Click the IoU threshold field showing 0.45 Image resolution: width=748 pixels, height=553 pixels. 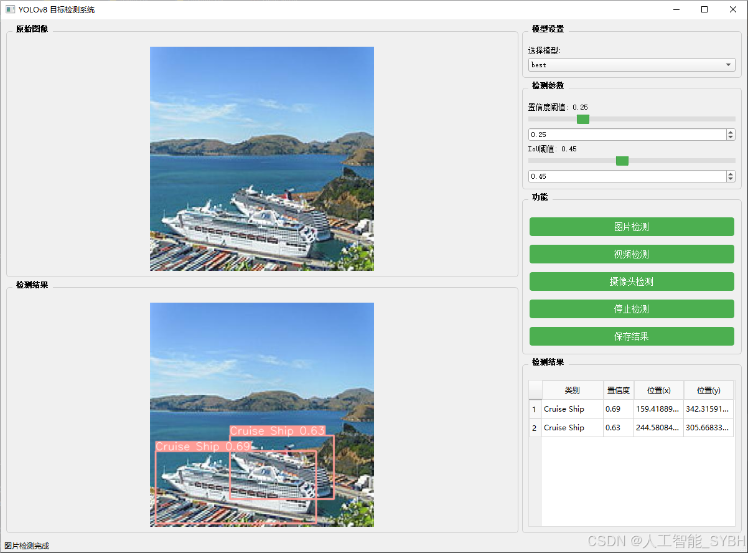click(x=627, y=176)
